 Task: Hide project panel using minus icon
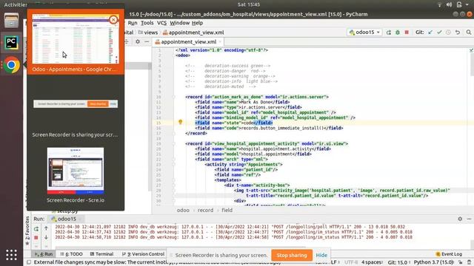[147, 41]
